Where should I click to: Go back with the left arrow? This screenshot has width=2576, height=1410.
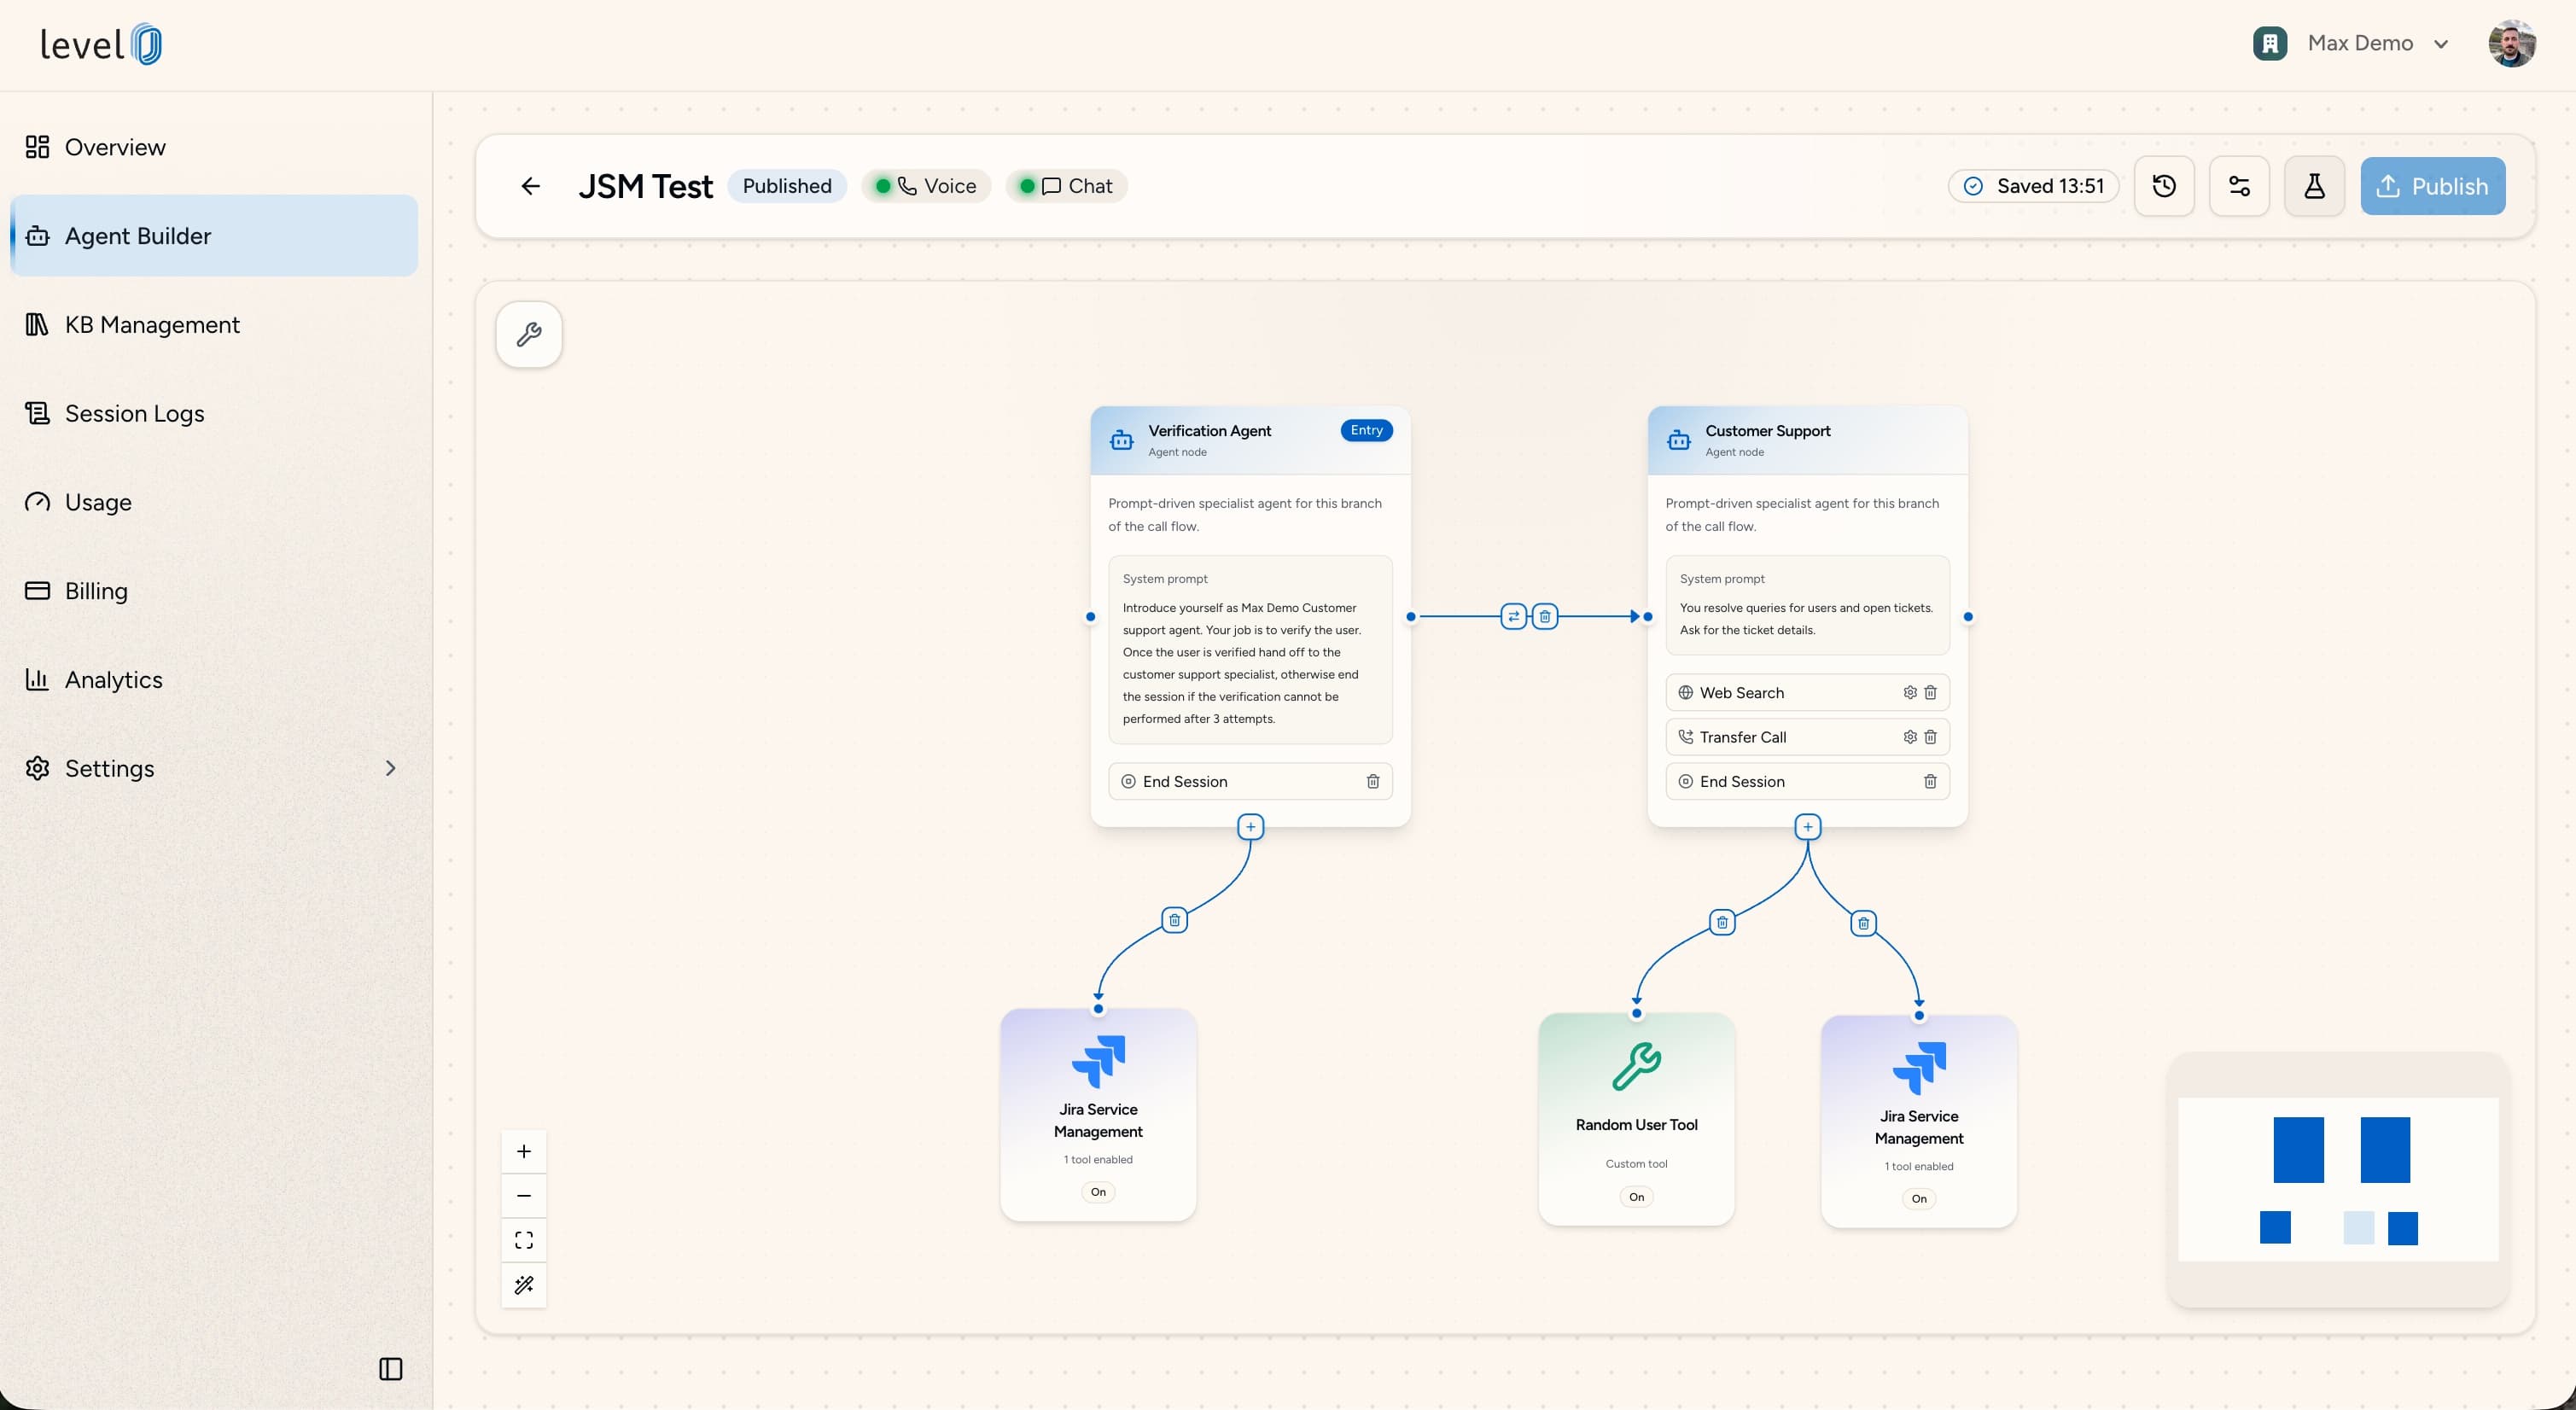click(531, 186)
